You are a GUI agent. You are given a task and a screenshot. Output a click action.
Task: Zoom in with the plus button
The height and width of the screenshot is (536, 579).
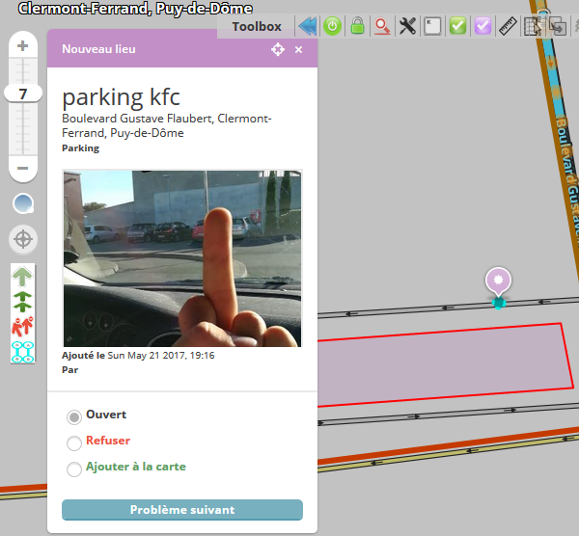tap(23, 45)
